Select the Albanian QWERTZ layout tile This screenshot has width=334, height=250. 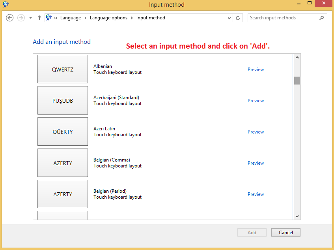coord(63,69)
